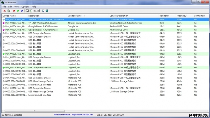
Task: Click the status bullet of the JetFlash Transcend row
Action: pos(4,20)
